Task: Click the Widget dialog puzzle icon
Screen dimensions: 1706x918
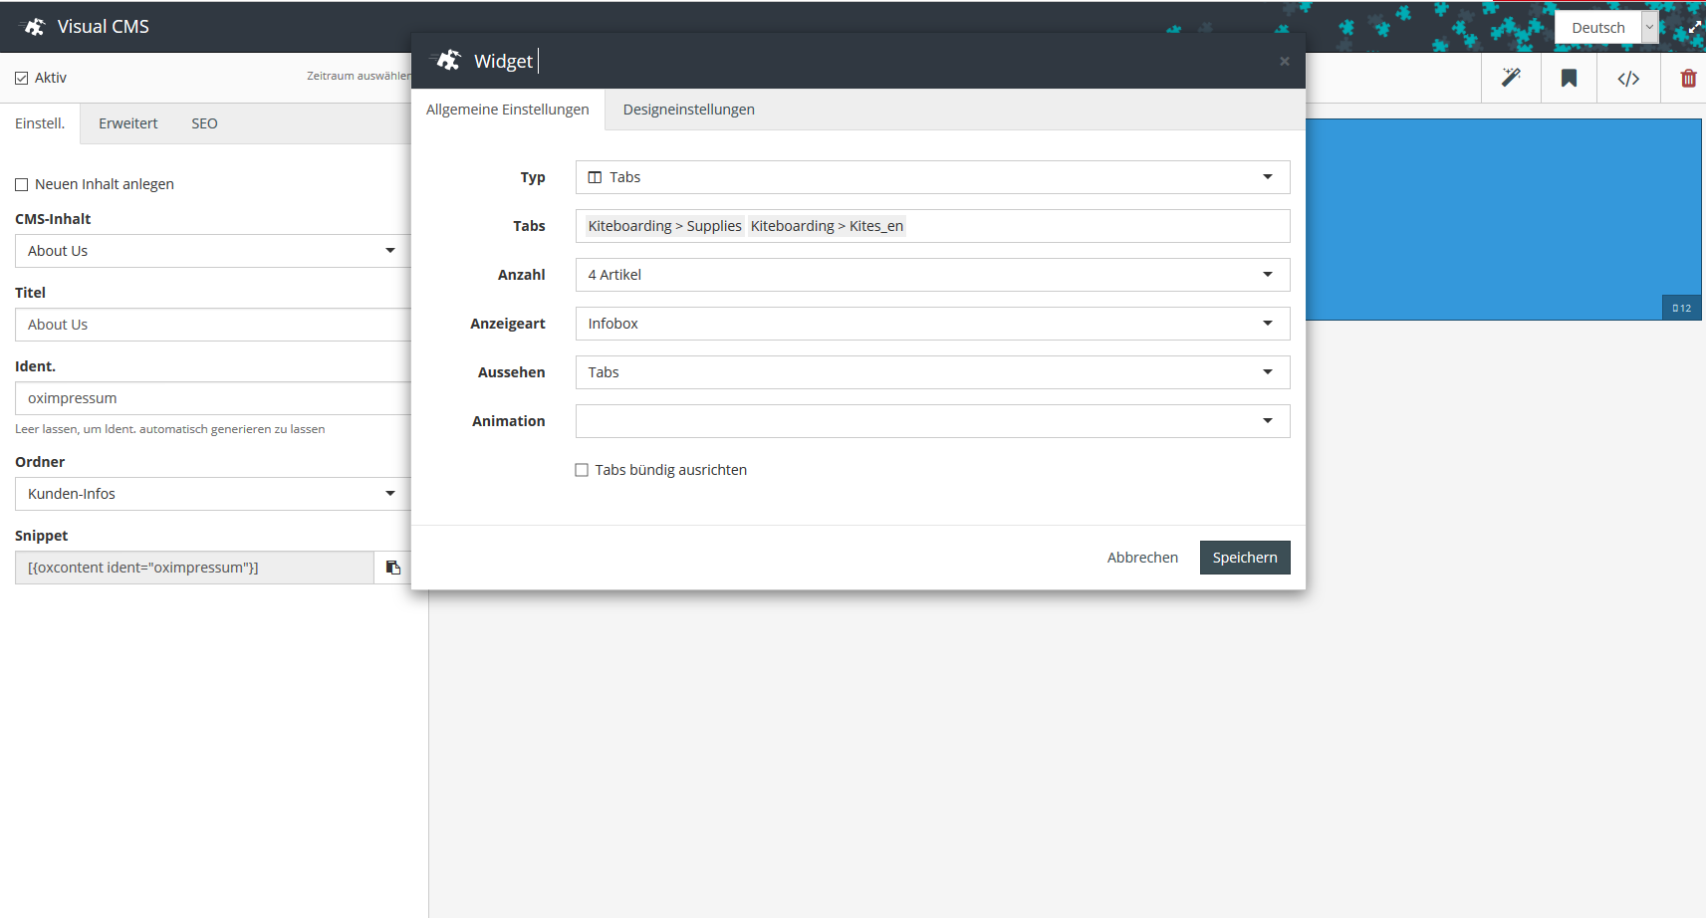Action: [x=449, y=61]
